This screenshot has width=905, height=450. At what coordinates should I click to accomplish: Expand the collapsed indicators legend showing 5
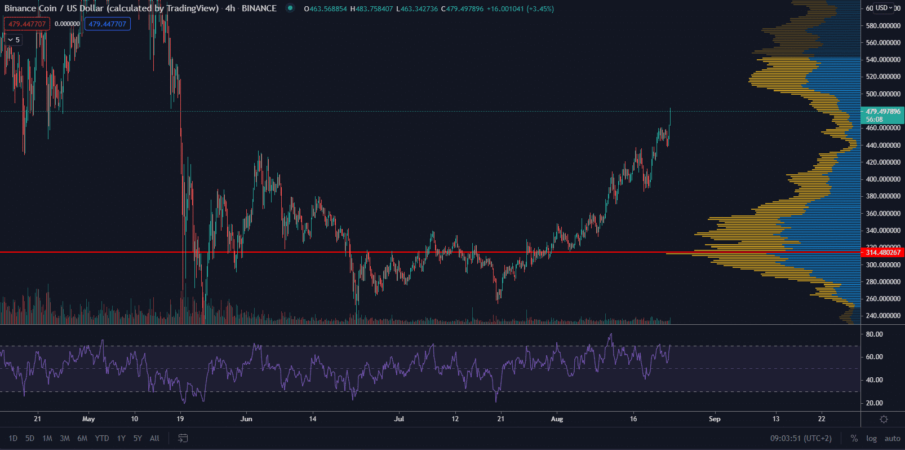[x=14, y=39]
